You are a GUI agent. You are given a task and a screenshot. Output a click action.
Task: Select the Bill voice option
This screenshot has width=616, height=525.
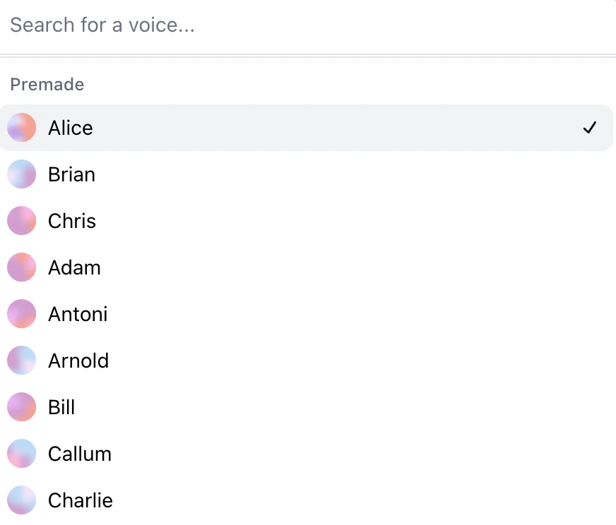(307, 407)
